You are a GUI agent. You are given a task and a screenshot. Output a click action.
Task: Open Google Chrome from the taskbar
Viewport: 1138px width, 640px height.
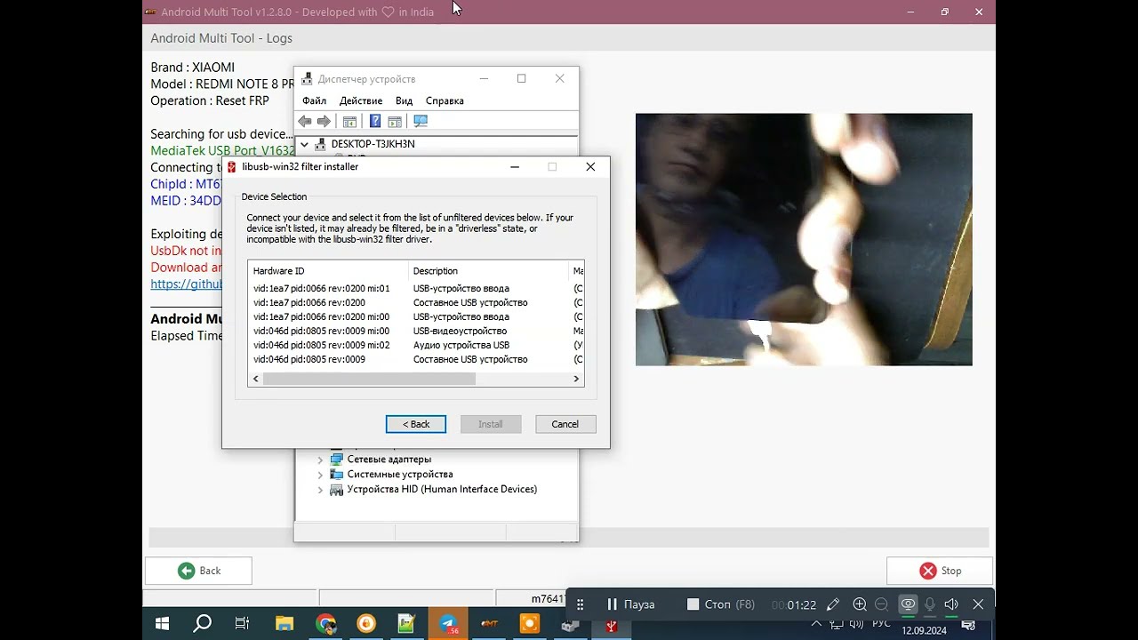(x=325, y=624)
